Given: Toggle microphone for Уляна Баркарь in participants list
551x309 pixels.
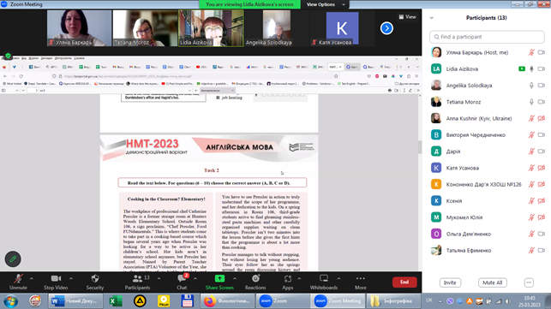Looking at the screenshot, I should [531, 52].
